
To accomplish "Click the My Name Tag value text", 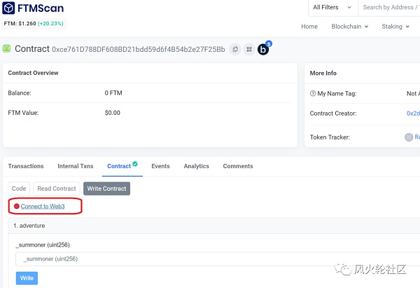I will 413,93.
